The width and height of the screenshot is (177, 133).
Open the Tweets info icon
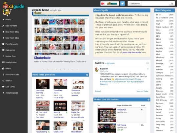147,63
